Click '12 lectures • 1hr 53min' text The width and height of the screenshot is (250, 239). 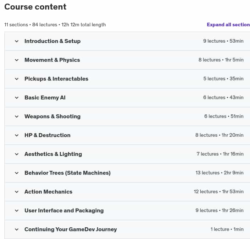[x=218, y=191]
